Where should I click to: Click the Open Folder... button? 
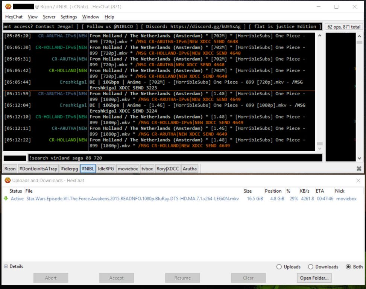click(x=314, y=278)
